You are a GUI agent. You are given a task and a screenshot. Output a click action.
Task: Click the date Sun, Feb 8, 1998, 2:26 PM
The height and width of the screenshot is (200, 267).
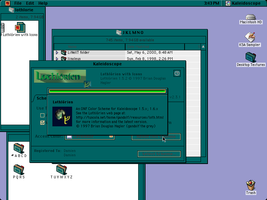click(150, 59)
